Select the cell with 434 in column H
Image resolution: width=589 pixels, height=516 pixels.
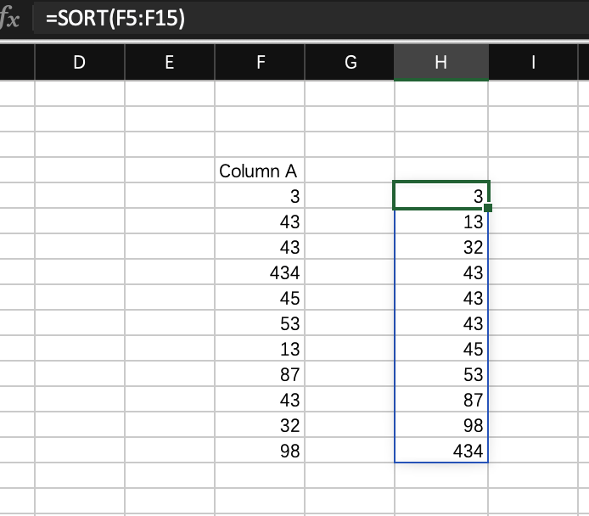pos(440,451)
